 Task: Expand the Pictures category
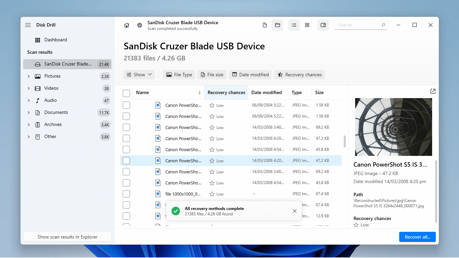point(29,76)
